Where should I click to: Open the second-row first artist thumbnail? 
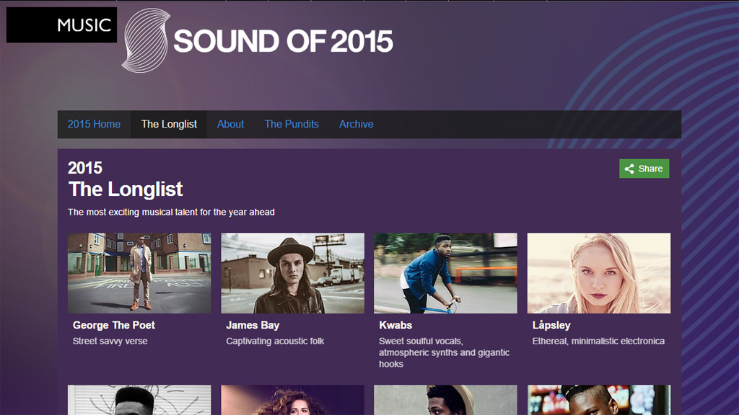(x=139, y=400)
